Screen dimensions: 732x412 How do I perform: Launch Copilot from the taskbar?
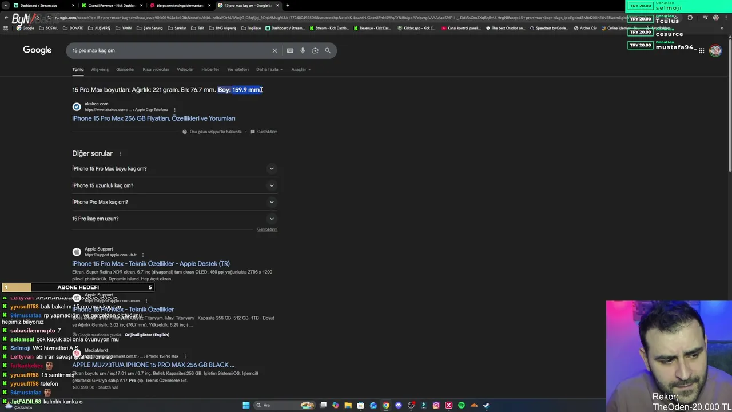pyautogui.click(x=336, y=405)
